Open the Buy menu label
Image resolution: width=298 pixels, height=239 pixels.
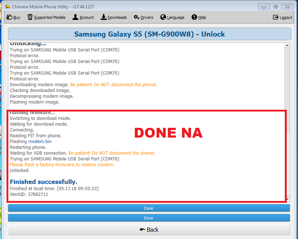(17, 17)
